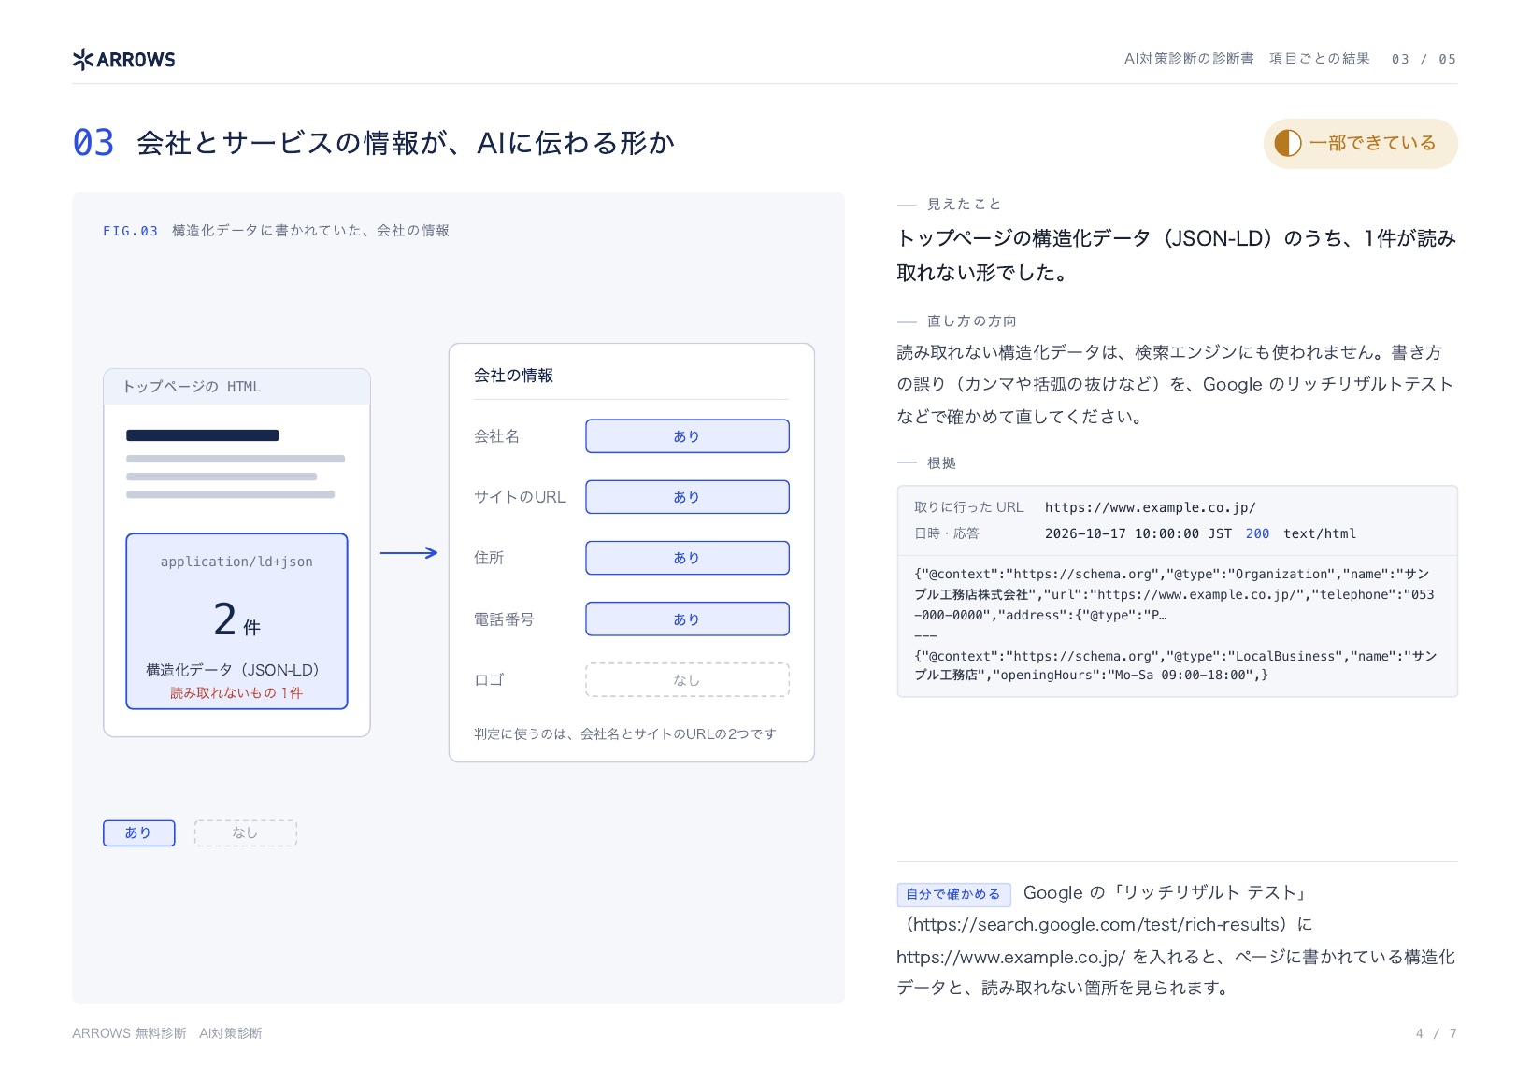Click the header text AI対策診断の診断書
Viewport: 1531px width, 1081px height.
click(1189, 59)
